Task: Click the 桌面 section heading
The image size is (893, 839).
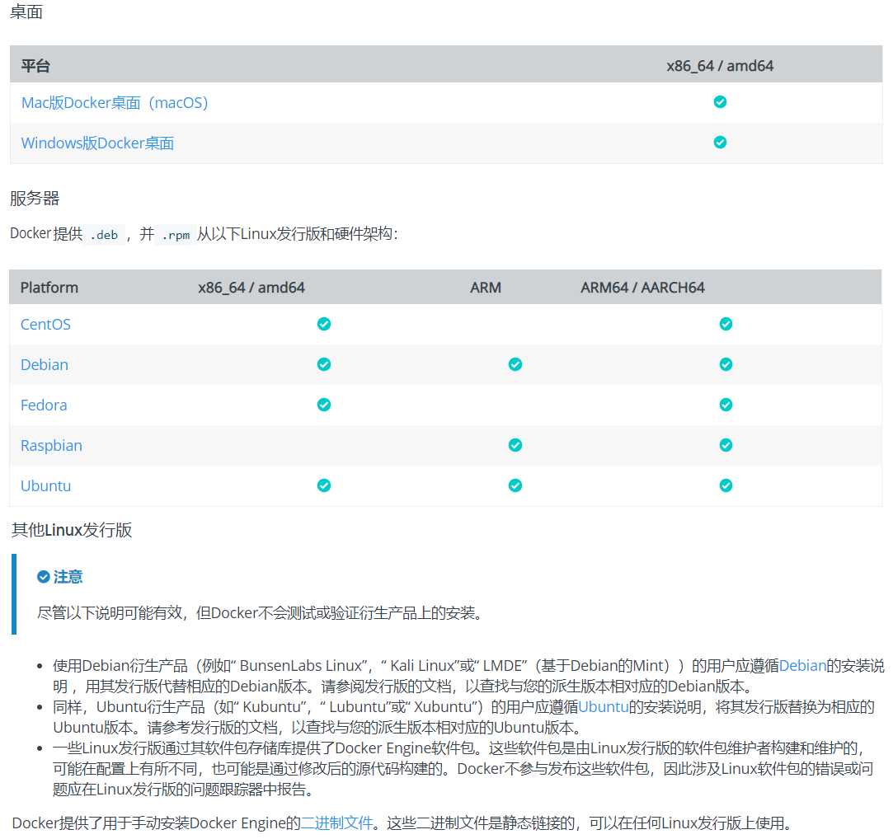Action: [26, 12]
